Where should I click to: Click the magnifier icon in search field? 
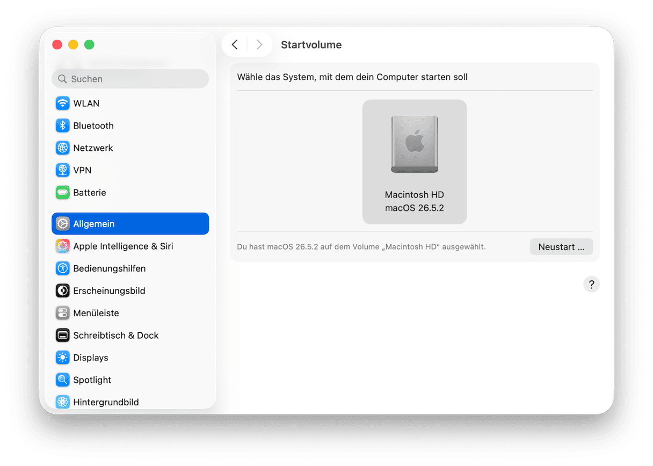[63, 79]
